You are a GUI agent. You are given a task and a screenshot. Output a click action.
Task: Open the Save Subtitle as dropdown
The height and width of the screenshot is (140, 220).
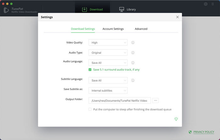[x=108, y=90]
